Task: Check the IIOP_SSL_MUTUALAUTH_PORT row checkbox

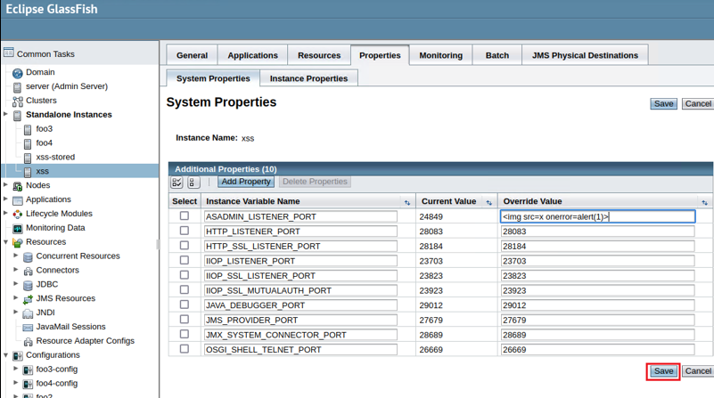Action: (184, 289)
